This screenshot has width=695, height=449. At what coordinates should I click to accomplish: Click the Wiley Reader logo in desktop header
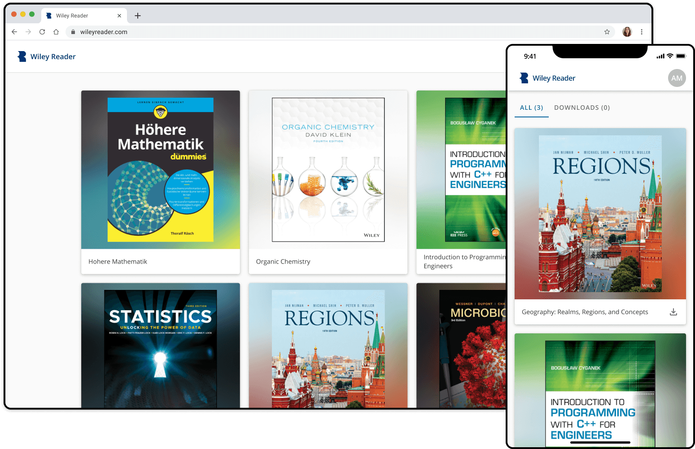pyautogui.click(x=46, y=56)
